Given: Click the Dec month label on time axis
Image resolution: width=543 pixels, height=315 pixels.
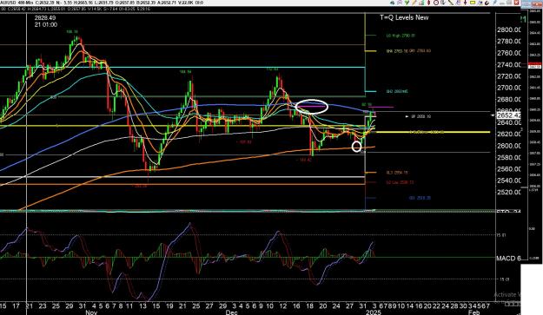Looking at the screenshot, I should (x=231, y=312).
